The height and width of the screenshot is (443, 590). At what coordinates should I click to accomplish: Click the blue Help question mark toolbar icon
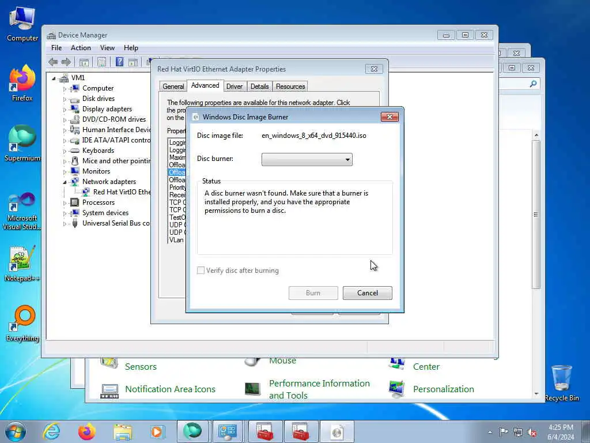pos(120,62)
